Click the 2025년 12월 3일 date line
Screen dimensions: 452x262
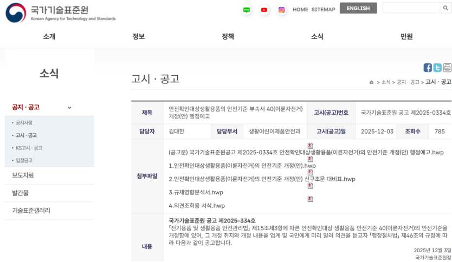pos(432,250)
